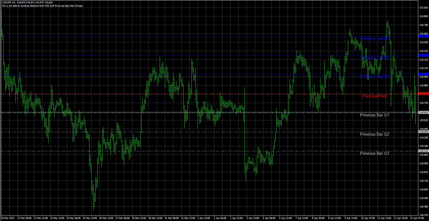Select the Previous Bar S1 label
The image size is (429, 221).
click(x=375, y=115)
